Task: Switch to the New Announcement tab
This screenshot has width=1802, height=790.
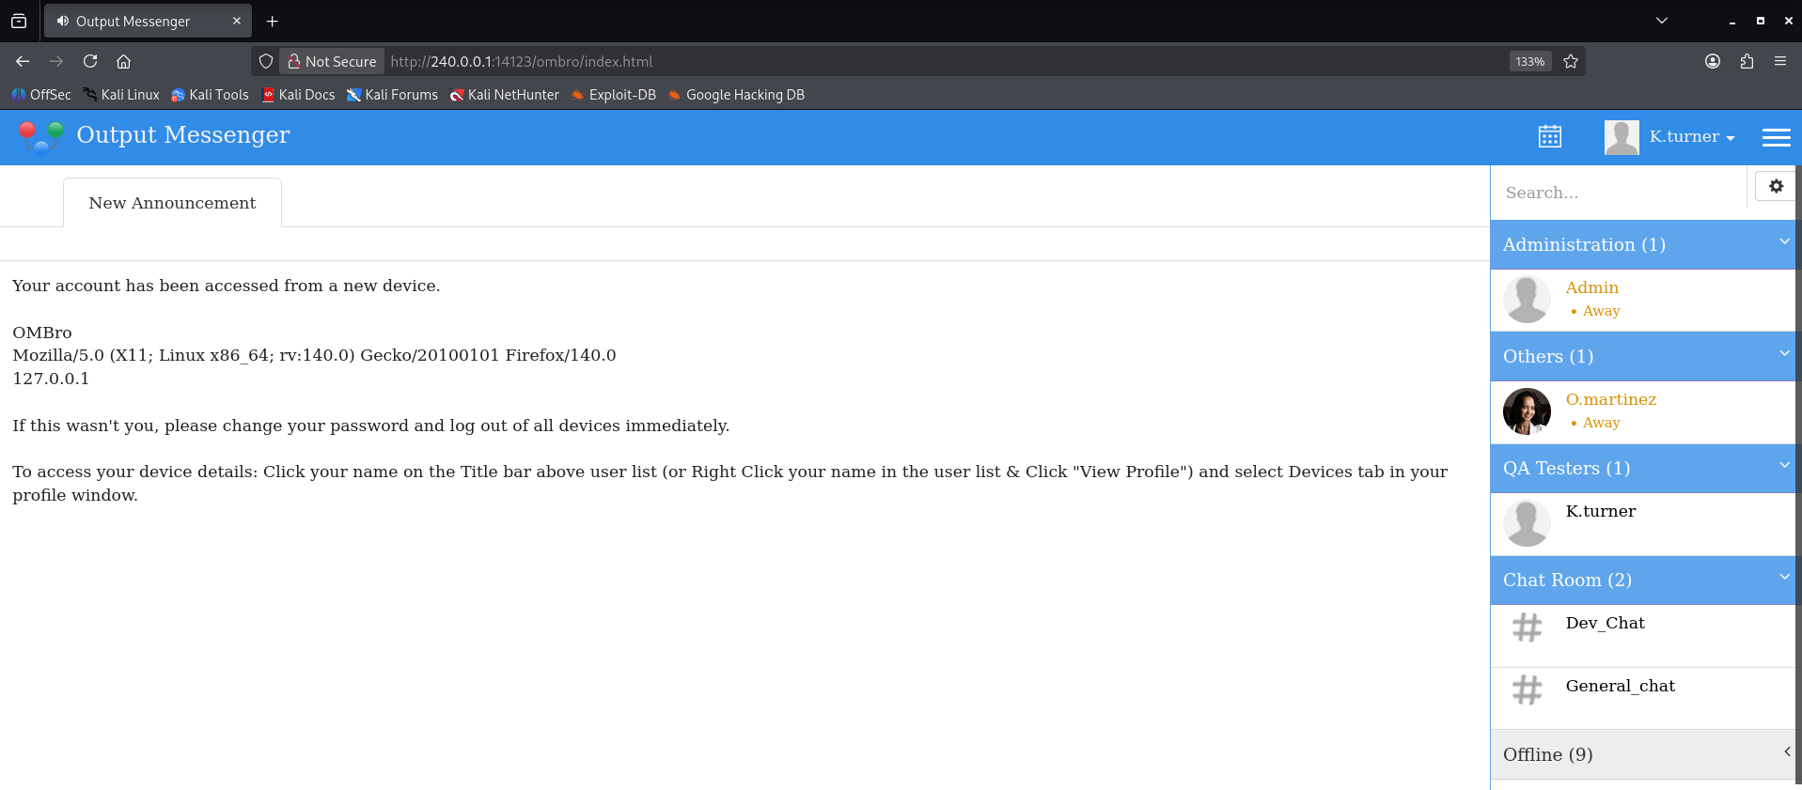Action: (172, 203)
